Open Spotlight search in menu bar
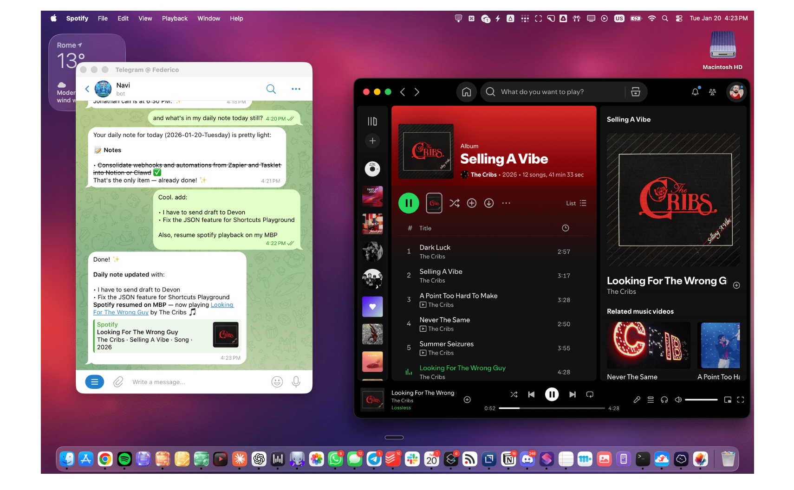Screen dimensions: 794x490 pos(665,19)
